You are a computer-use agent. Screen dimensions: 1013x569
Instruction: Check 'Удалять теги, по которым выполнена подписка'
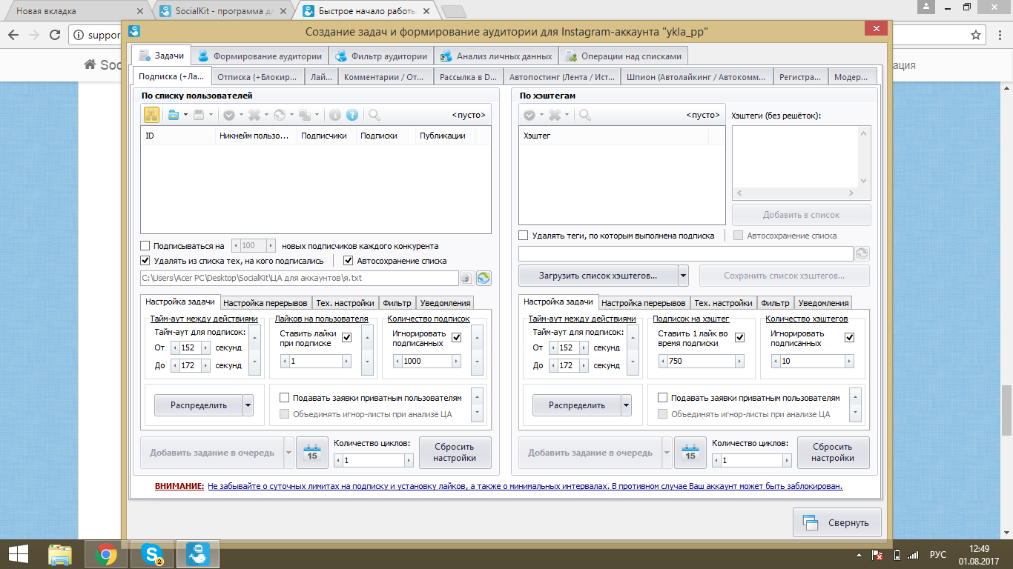pos(524,236)
